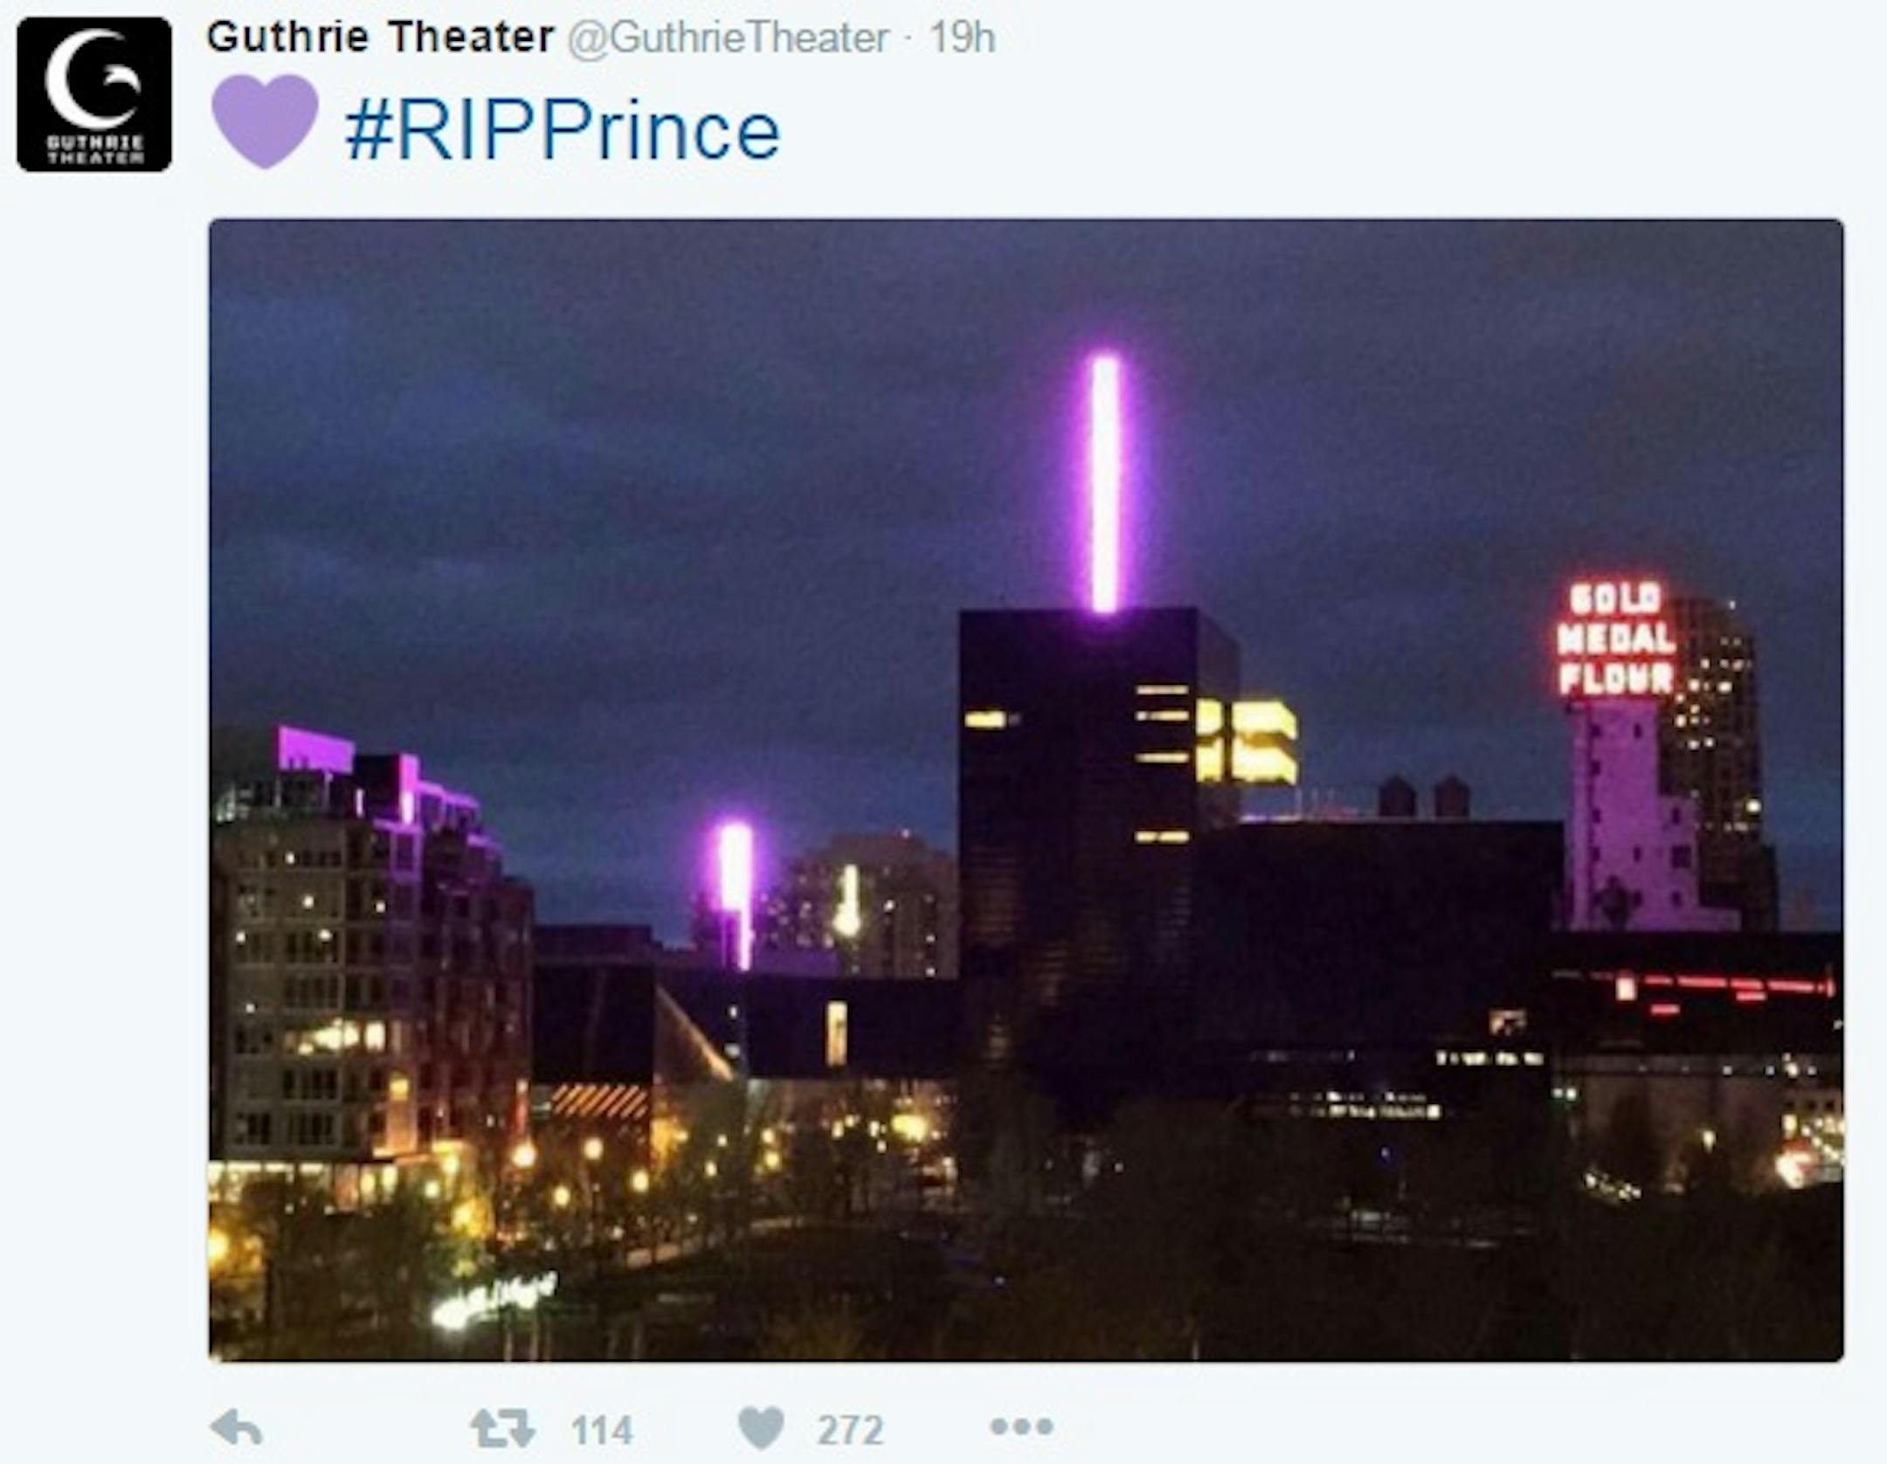The height and width of the screenshot is (1464, 1887).
Task: View the 272 likes count
Action: [851, 1431]
